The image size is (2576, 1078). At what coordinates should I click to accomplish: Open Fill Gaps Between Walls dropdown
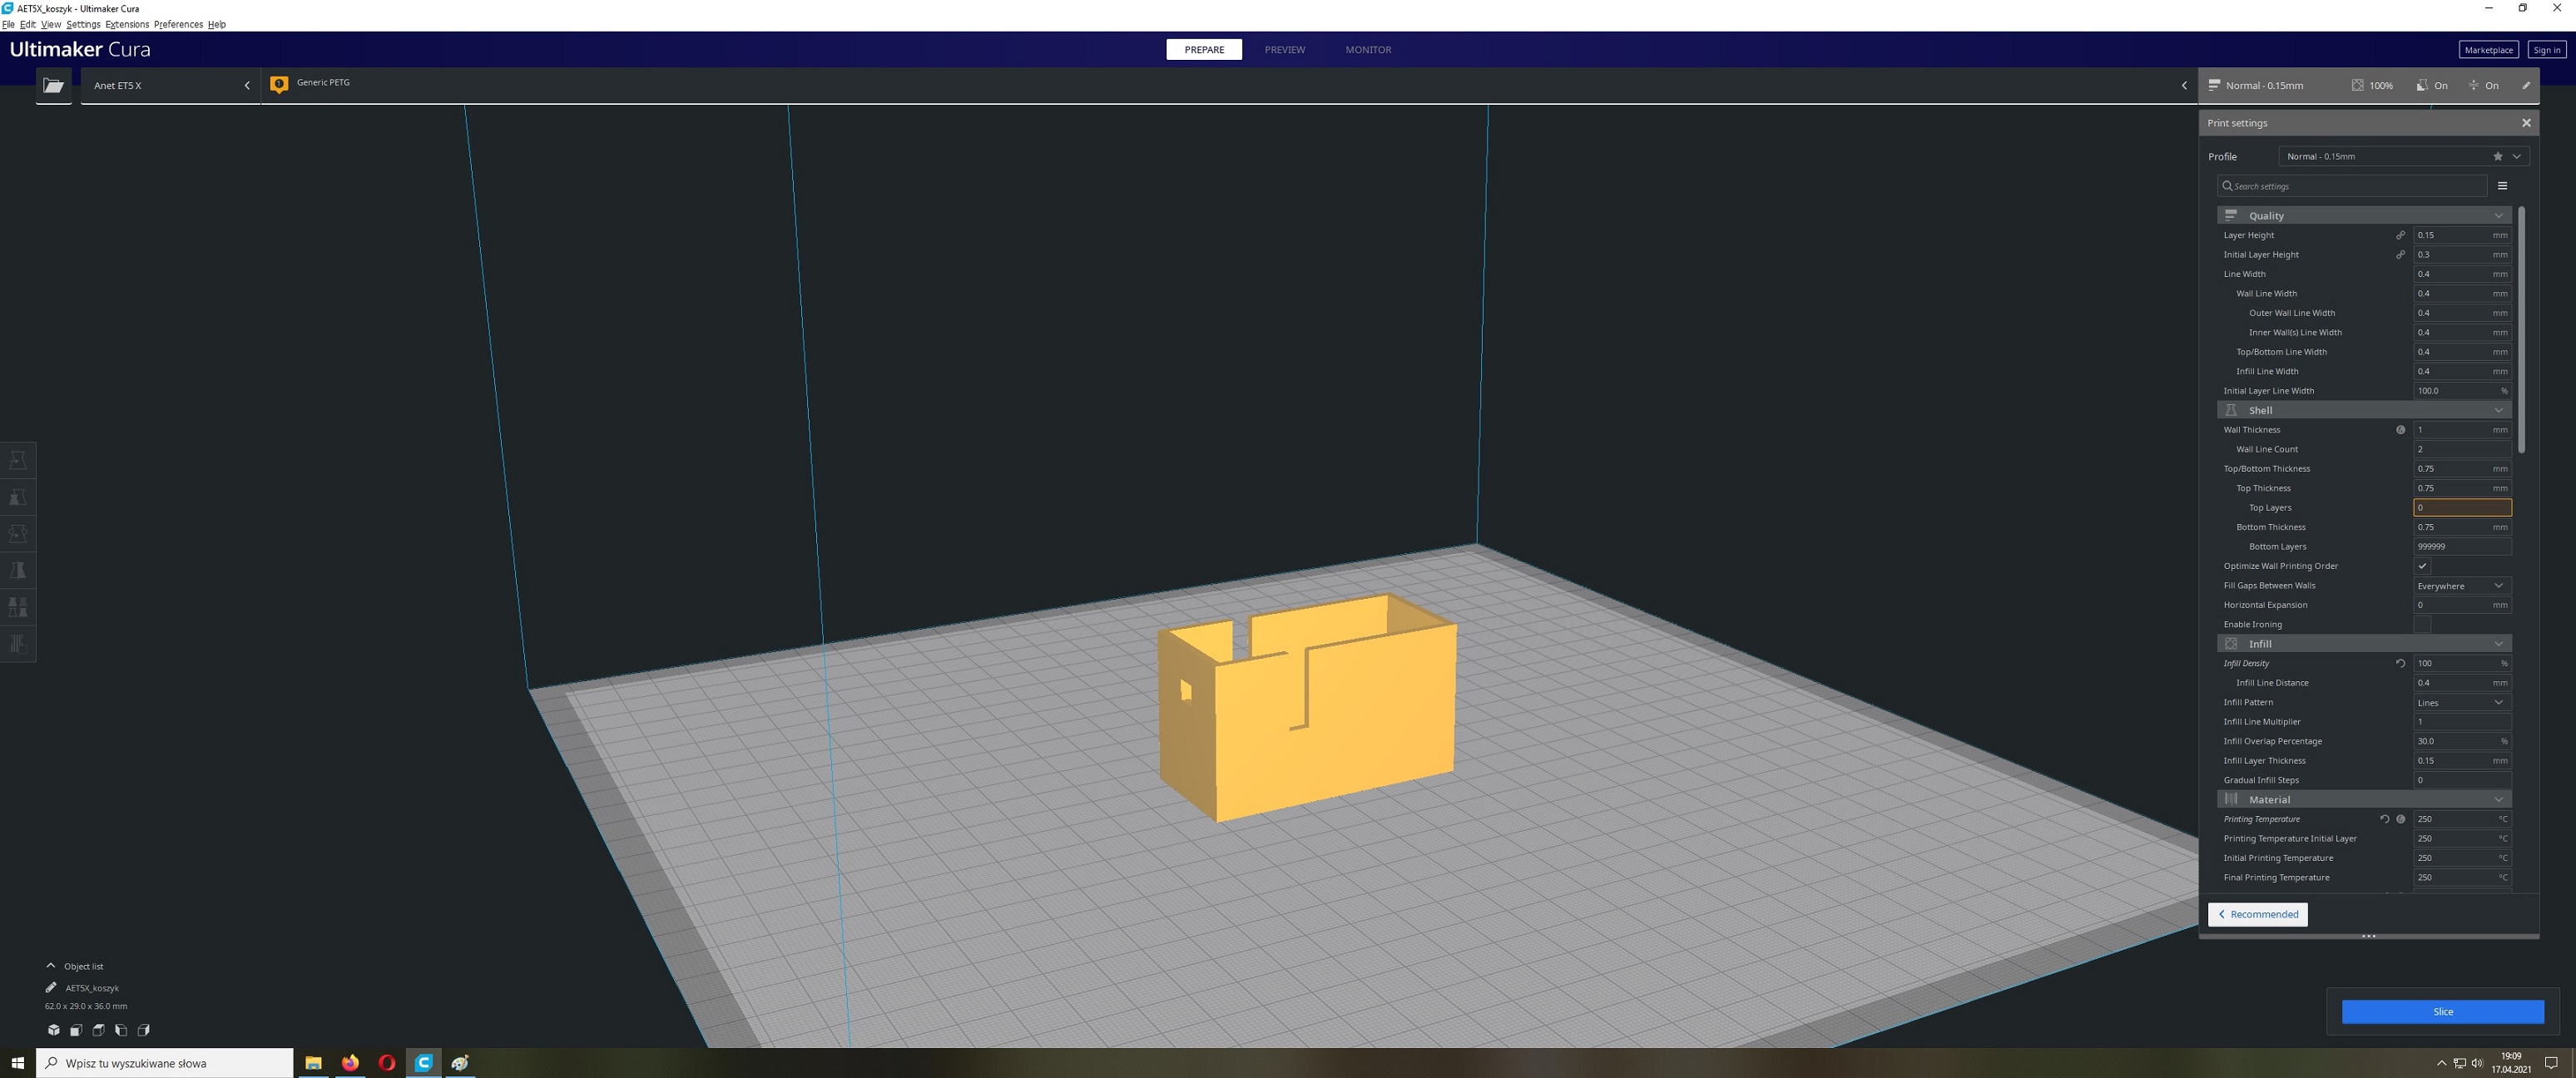click(x=2461, y=586)
